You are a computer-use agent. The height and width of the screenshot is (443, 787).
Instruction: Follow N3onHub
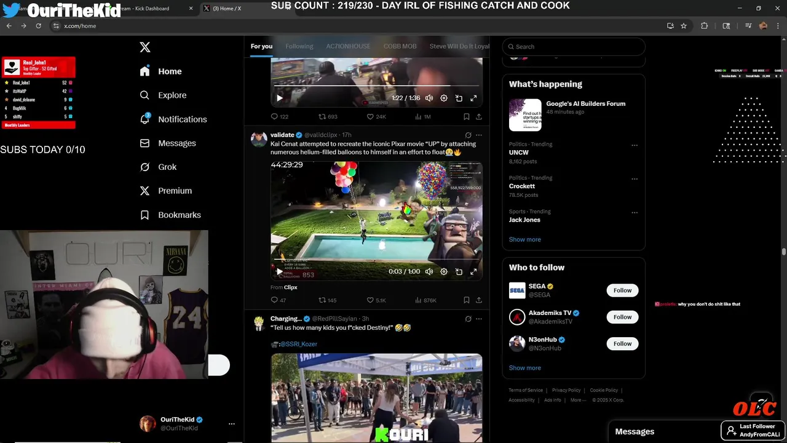pos(622,344)
